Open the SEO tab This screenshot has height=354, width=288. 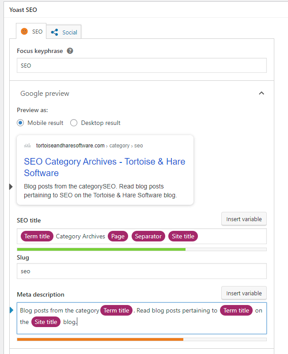[x=31, y=31]
